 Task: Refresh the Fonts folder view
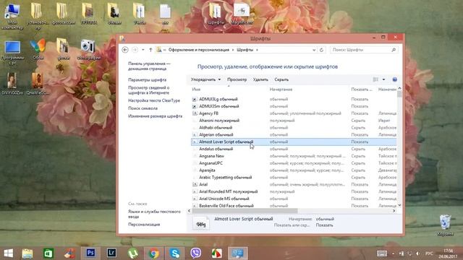click(321, 50)
